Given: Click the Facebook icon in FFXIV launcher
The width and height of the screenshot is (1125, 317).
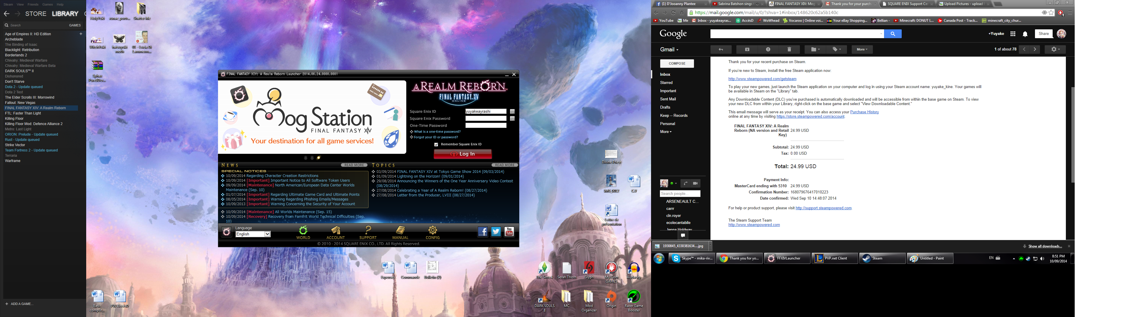Looking at the screenshot, I should tap(482, 232).
